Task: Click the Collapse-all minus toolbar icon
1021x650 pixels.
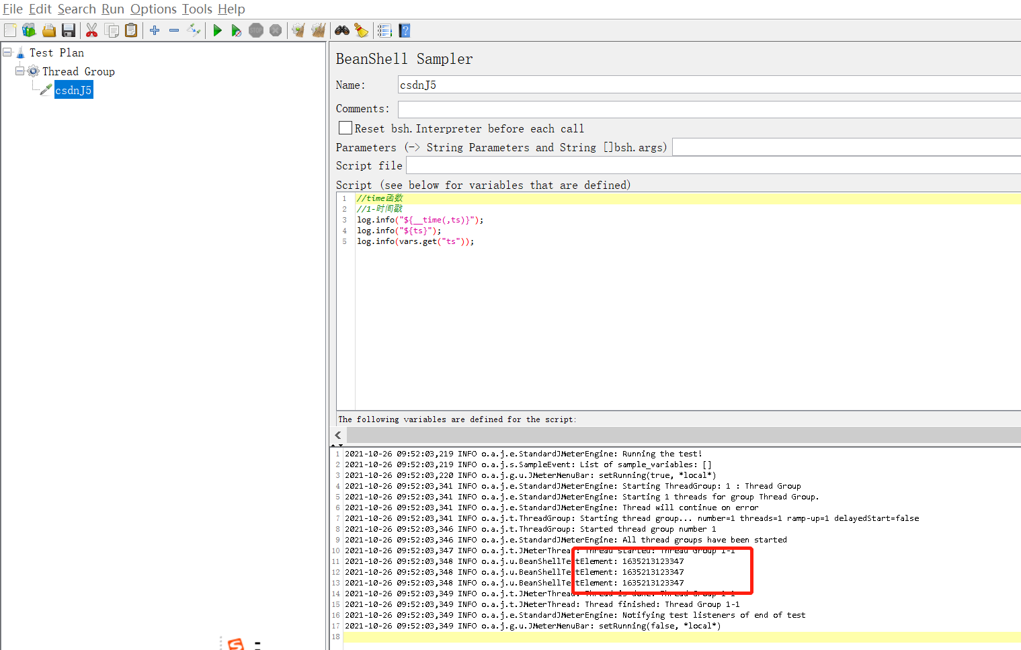Action: coord(173,30)
